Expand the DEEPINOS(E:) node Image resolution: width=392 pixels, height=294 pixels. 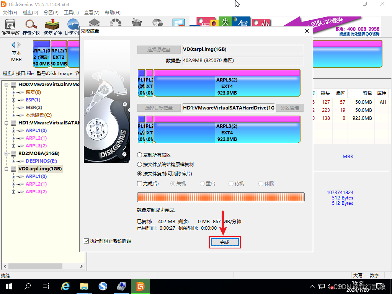(x=14, y=161)
